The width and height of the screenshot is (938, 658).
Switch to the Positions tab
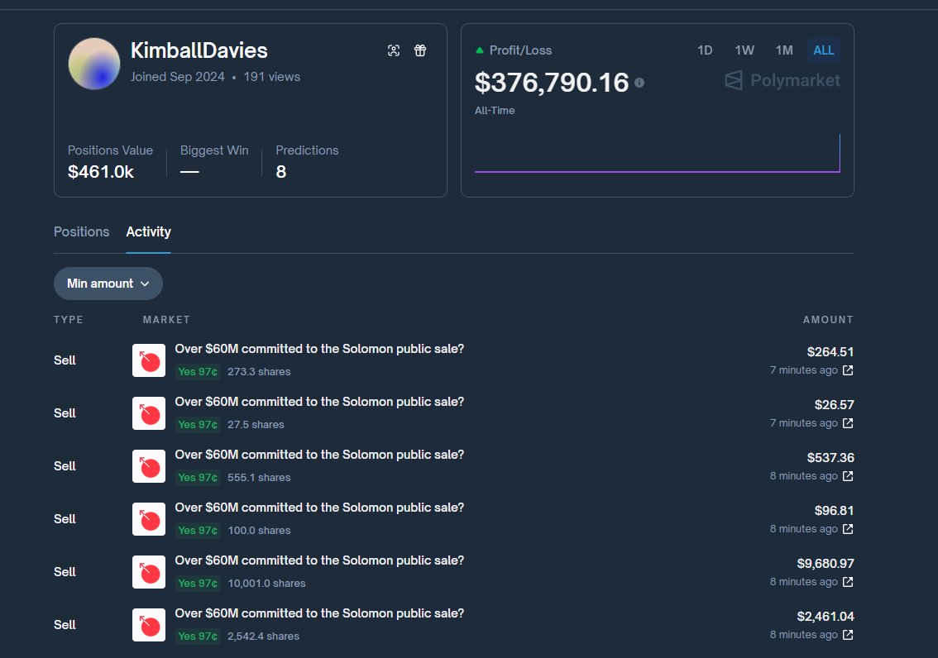pos(81,232)
